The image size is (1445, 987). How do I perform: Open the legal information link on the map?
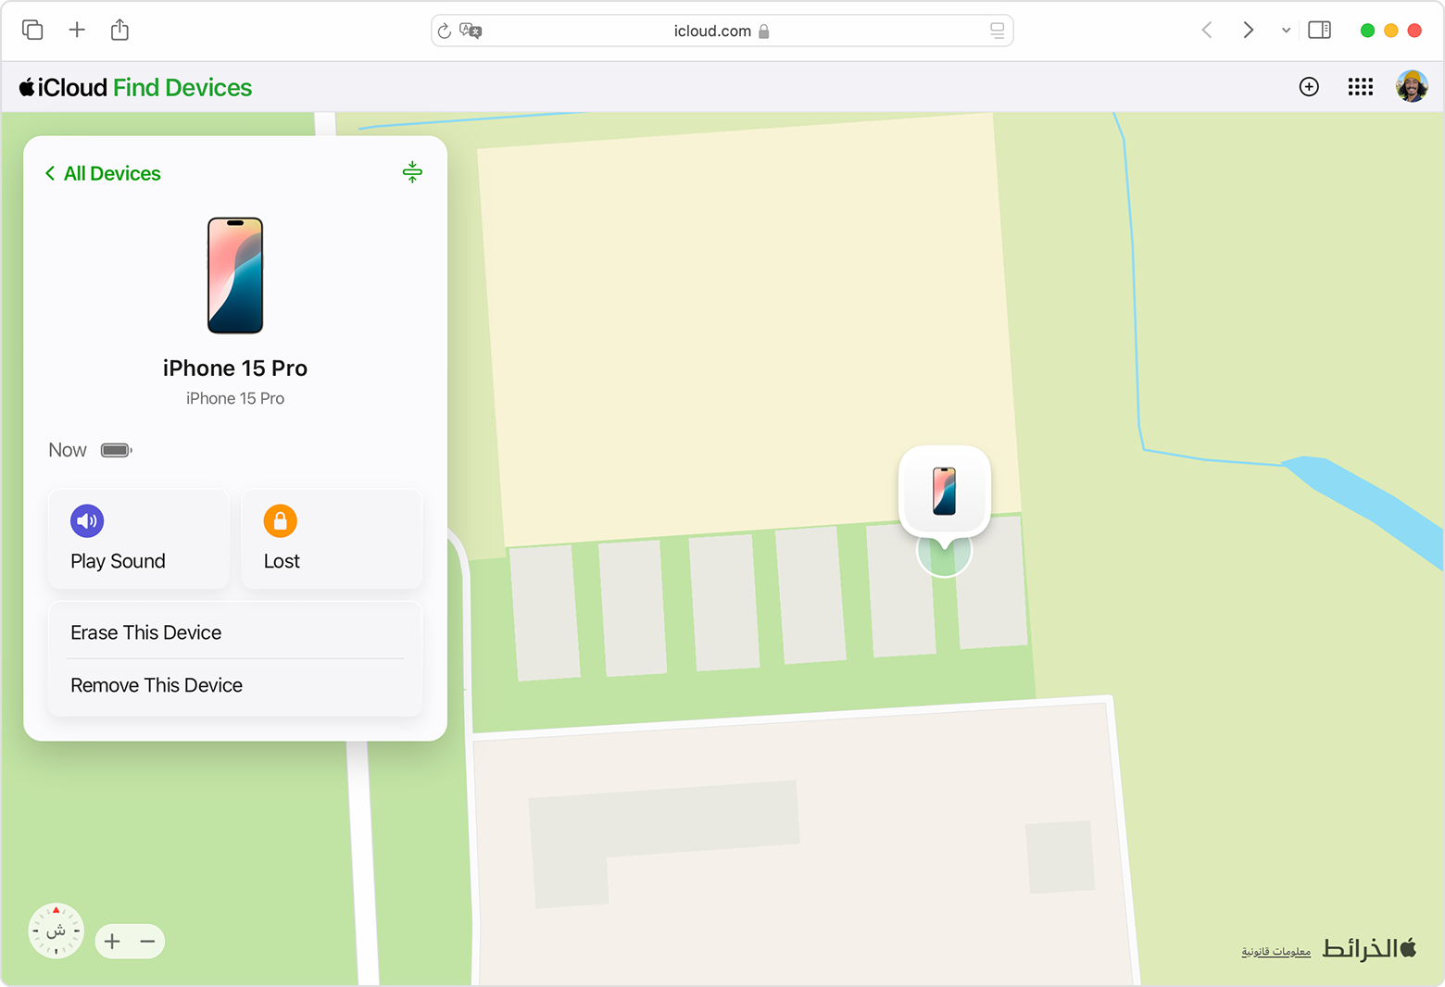click(1275, 951)
